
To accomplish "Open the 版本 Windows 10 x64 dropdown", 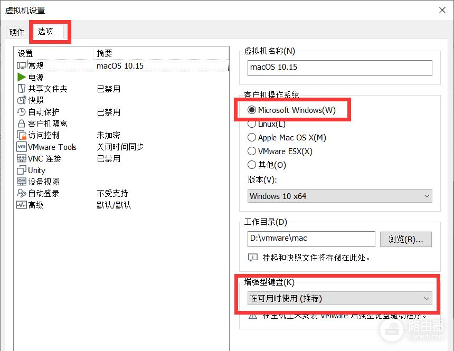I will pos(339,196).
